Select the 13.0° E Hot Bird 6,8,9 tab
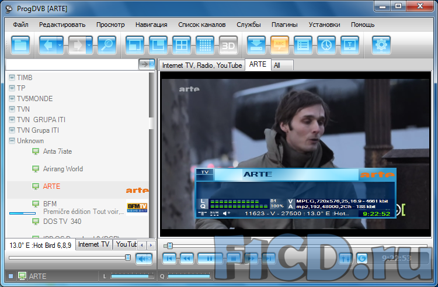 (x=40, y=245)
